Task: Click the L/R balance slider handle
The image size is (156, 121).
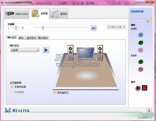Action: tap(16, 28)
